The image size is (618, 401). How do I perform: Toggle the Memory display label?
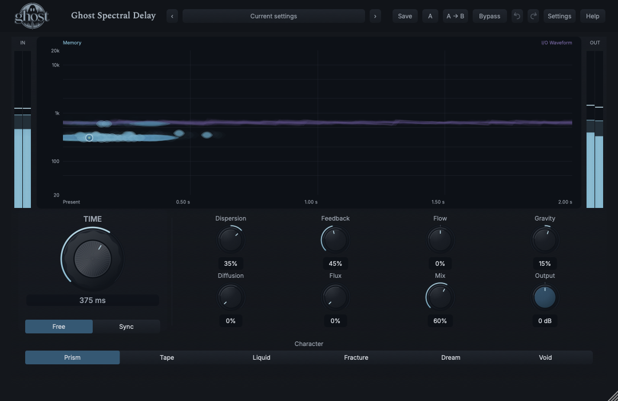coord(72,42)
